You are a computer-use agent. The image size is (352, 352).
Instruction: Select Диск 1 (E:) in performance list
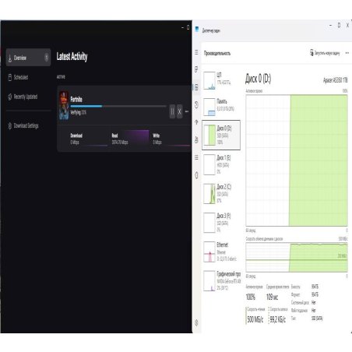coord(221,164)
